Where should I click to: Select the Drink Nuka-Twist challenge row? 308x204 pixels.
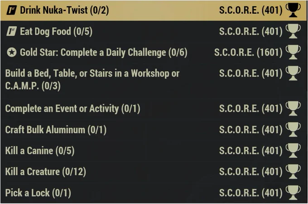[x=154, y=10]
